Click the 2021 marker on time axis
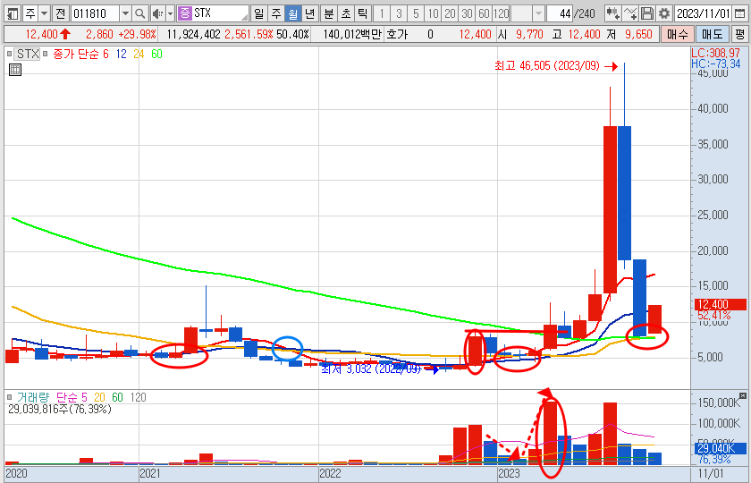The image size is (751, 483). [x=150, y=474]
